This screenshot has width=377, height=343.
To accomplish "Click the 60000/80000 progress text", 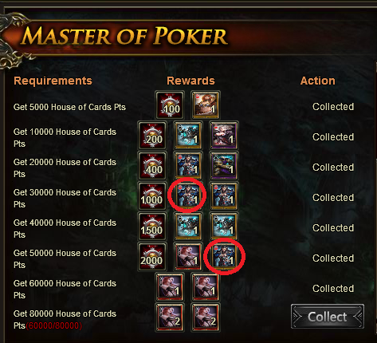I will pyautogui.click(x=54, y=325).
